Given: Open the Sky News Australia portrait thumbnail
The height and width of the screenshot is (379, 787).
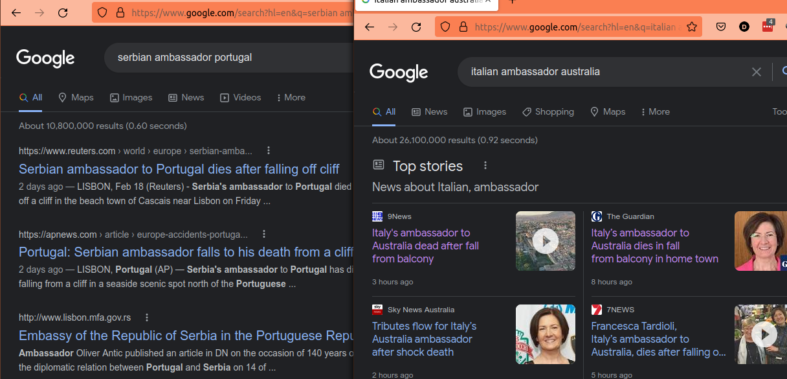Looking at the screenshot, I should point(546,334).
